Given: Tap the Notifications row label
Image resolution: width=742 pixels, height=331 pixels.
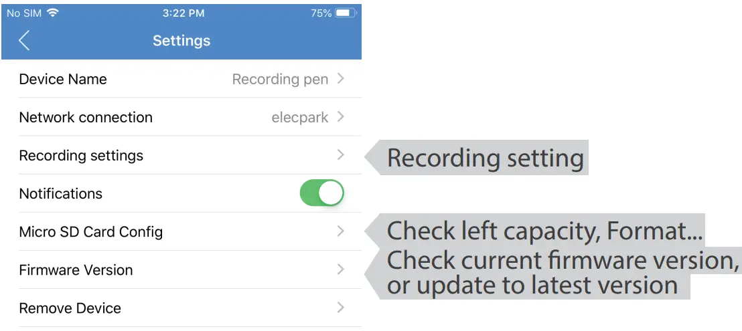Looking at the screenshot, I should tap(61, 194).
